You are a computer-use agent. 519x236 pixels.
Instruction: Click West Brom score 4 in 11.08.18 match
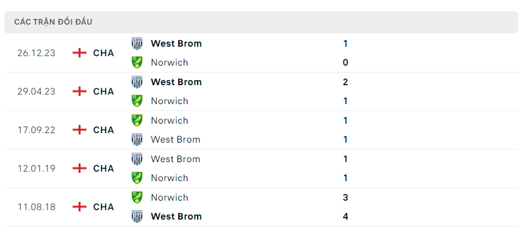pyautogui.click(x=345, y=216)
